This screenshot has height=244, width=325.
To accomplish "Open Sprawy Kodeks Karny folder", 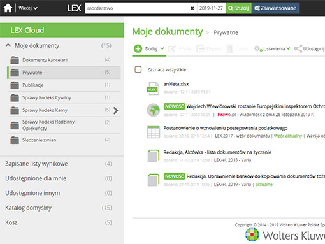I will point(45,110).
